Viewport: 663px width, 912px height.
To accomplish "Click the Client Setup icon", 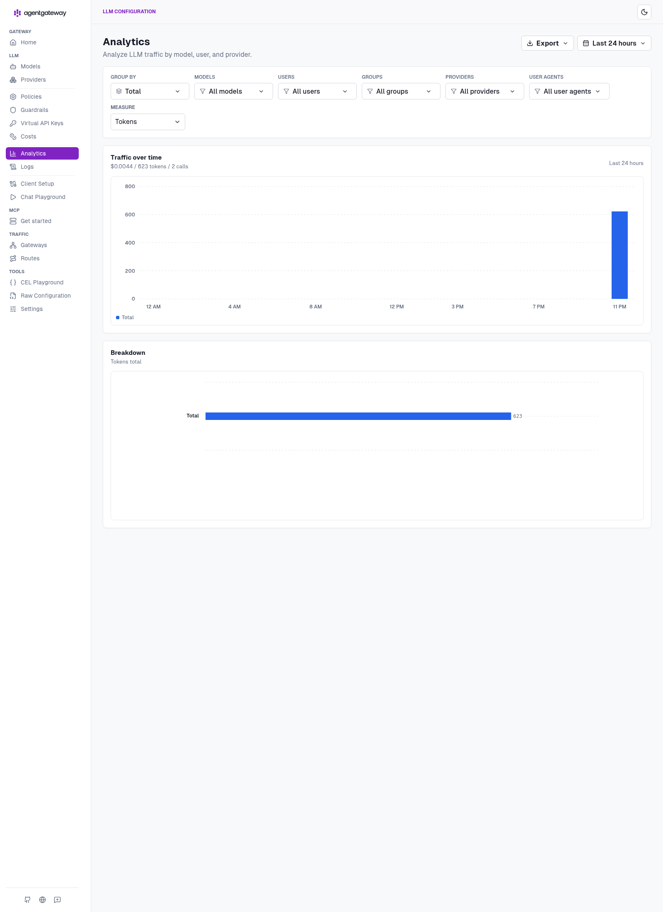I will click(x=13, y=184).
